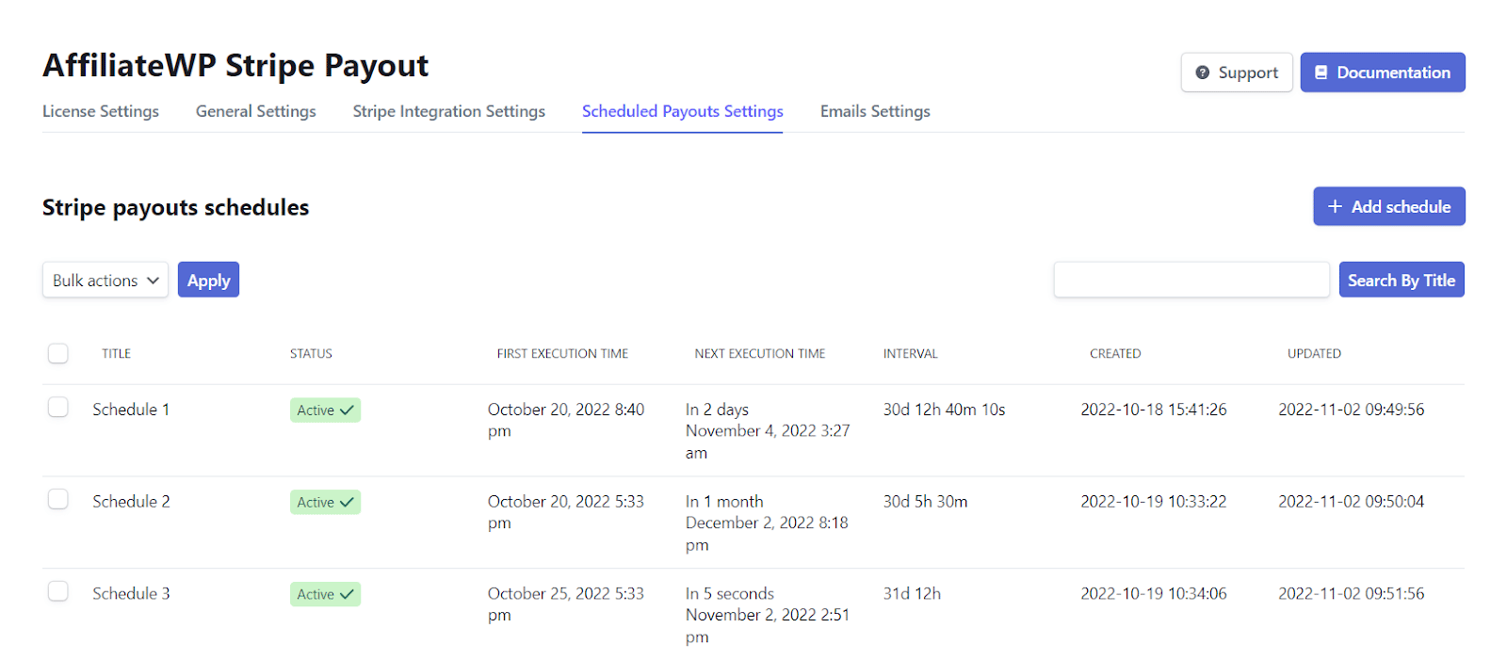Screen dimensions: 1507x660
Task: Open the Schedule 2 title
Action: 131,502
